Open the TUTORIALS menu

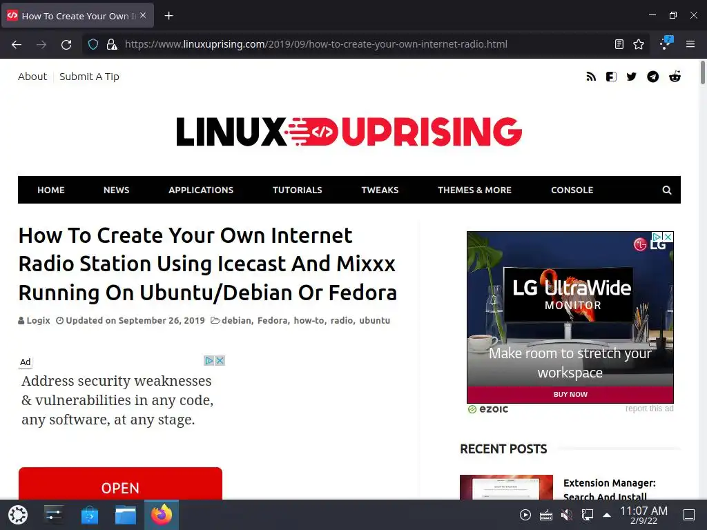tap(297, 190)
